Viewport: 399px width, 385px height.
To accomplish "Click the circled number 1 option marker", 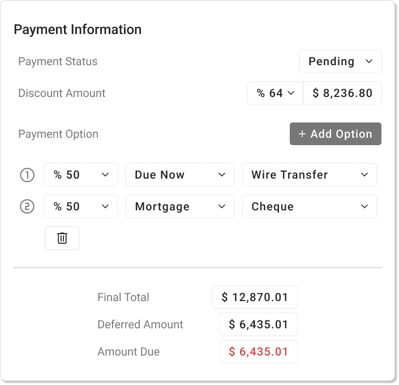I will (x=27, y=175).
